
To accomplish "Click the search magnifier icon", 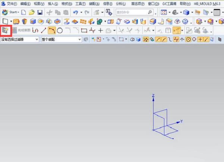I will [150, 12].
